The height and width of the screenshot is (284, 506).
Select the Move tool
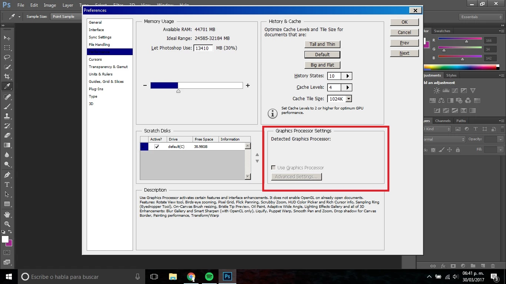click(x=7, y=38)
